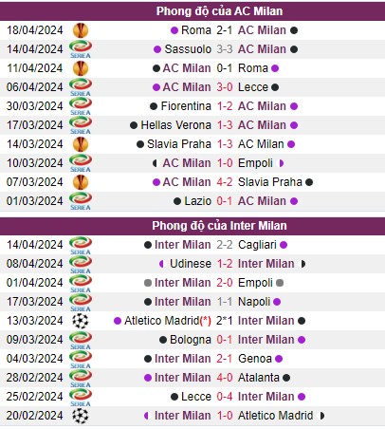Click the Serie A logo on 14/04/2024 Sassuolo row
This screenshot has height=429, width=385.
click(x=81, y=49)
